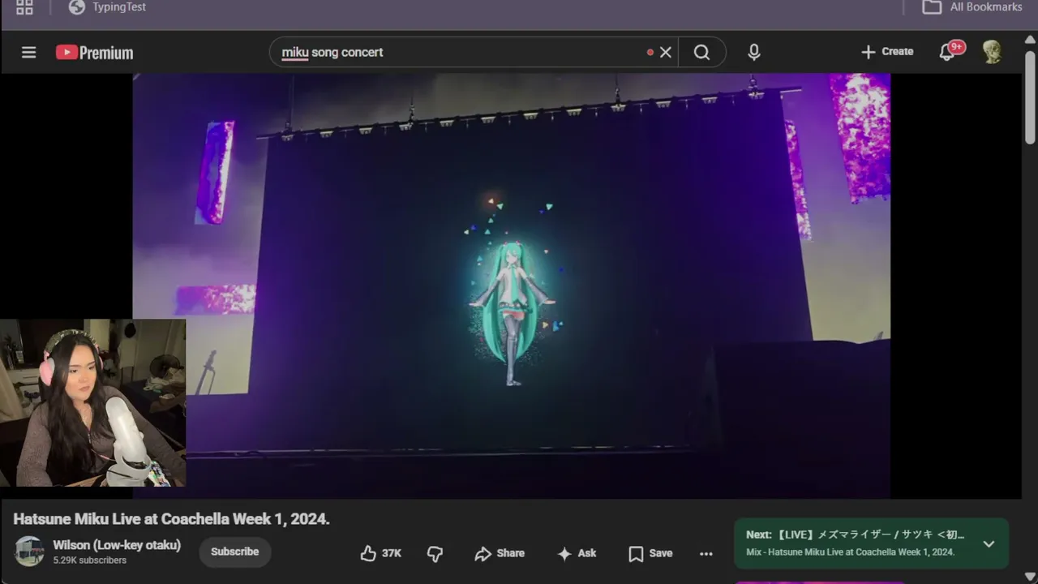
Task: Open the Wilson (Low-key otaku) channel name
Action: pos(117,545)
